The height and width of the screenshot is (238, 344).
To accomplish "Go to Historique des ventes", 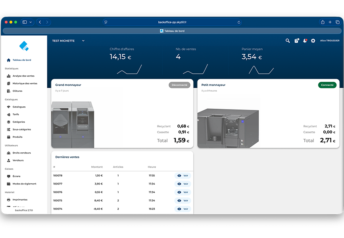I will (25, 83).
